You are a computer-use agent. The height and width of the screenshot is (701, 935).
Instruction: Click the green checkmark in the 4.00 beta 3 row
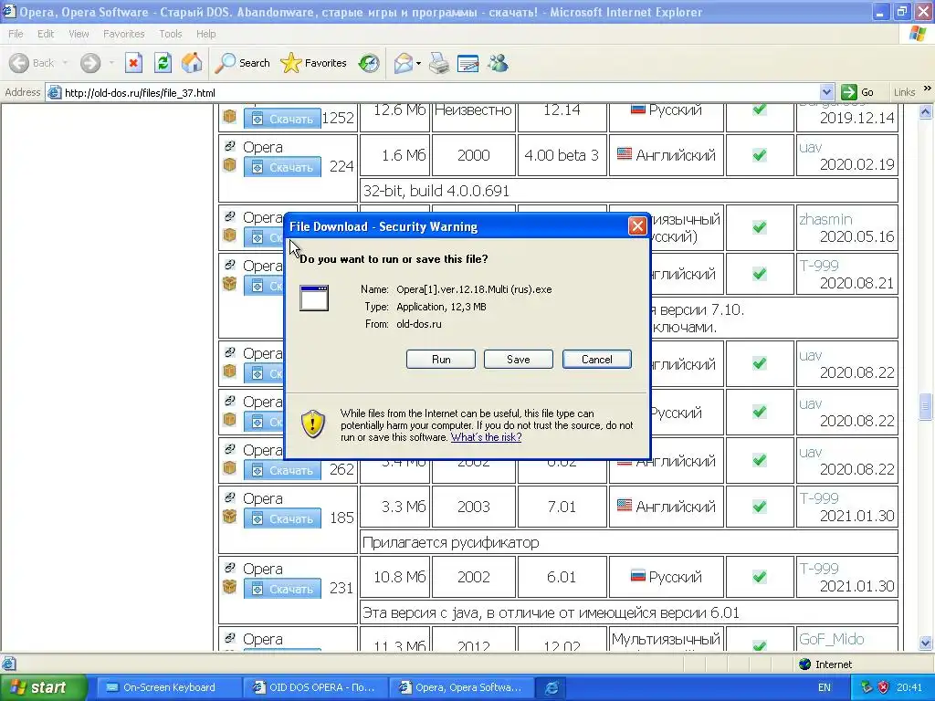pyautogui.click(x=759, y=155)
